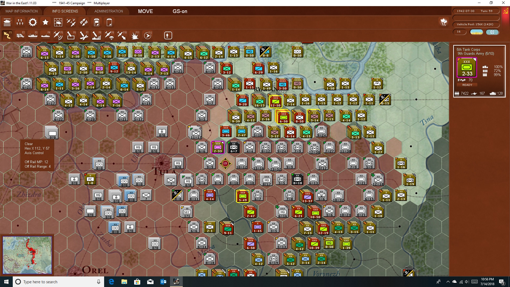Click the blank clipboard icon
Screen dimensions: 510x287
(109, 22)
